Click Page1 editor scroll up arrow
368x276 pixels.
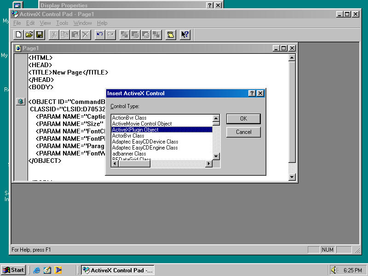click(292, 57)
